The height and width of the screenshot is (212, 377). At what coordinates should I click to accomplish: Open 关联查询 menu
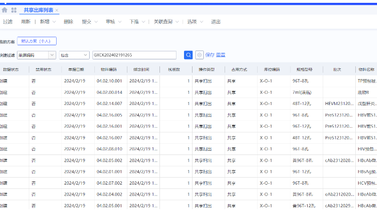(163, 22)
